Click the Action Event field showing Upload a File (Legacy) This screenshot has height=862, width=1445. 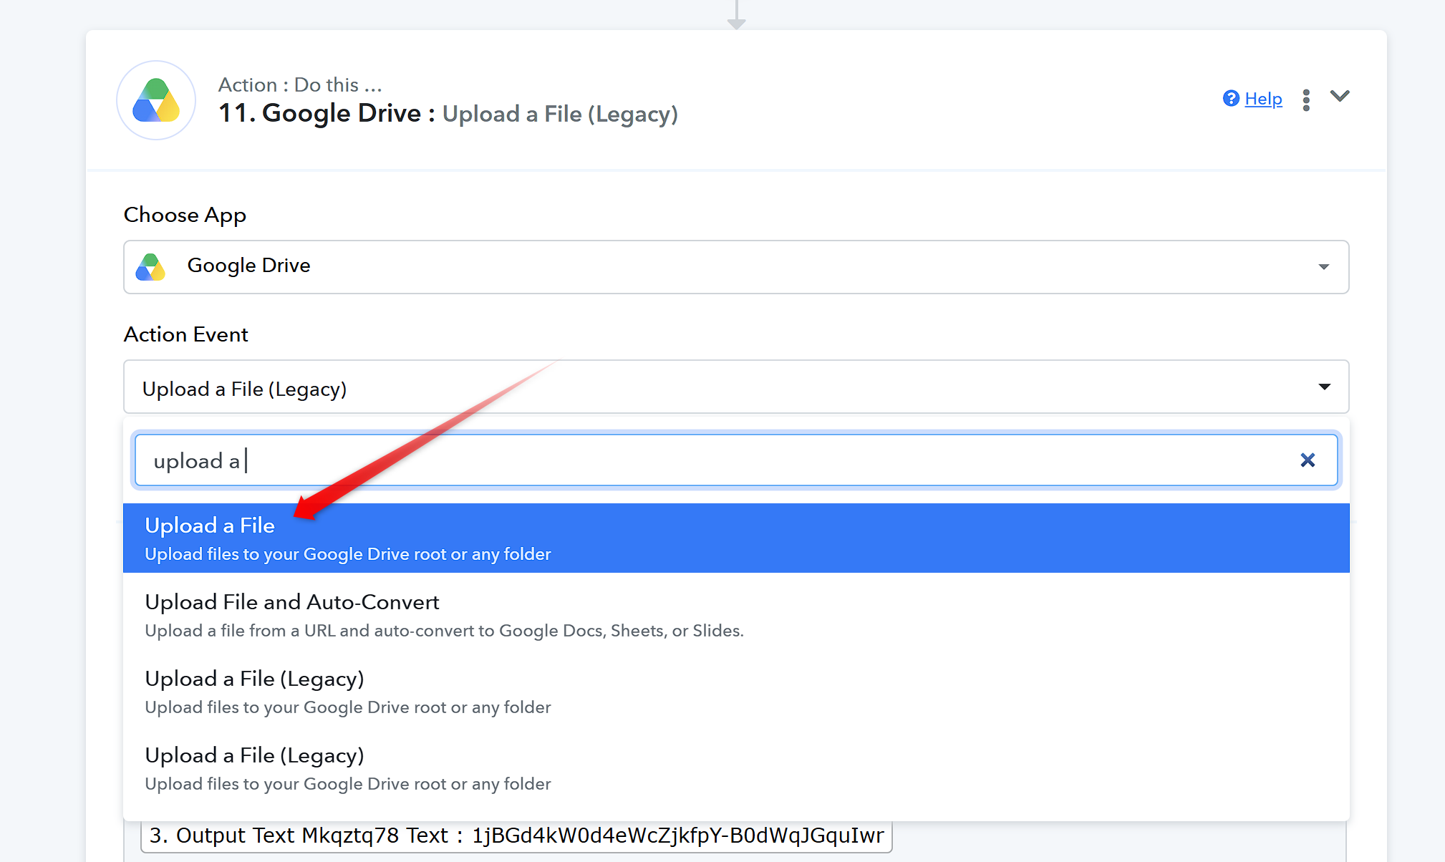(736, 387)
